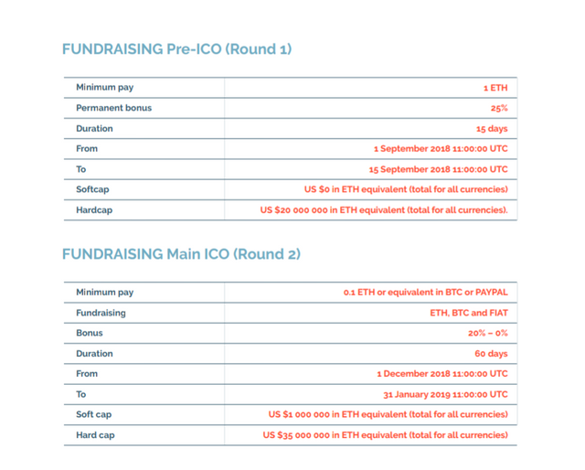
Task: Click the Permanent bonus row label
Action: (x=113, y=108)
